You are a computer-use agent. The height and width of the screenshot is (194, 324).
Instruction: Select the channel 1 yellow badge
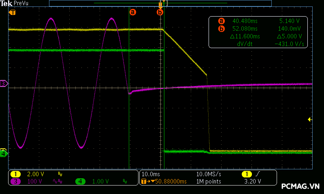pos(15,174)
